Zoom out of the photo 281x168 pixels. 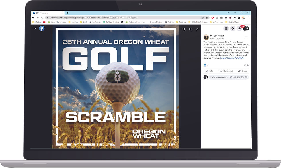click(190, 29)
